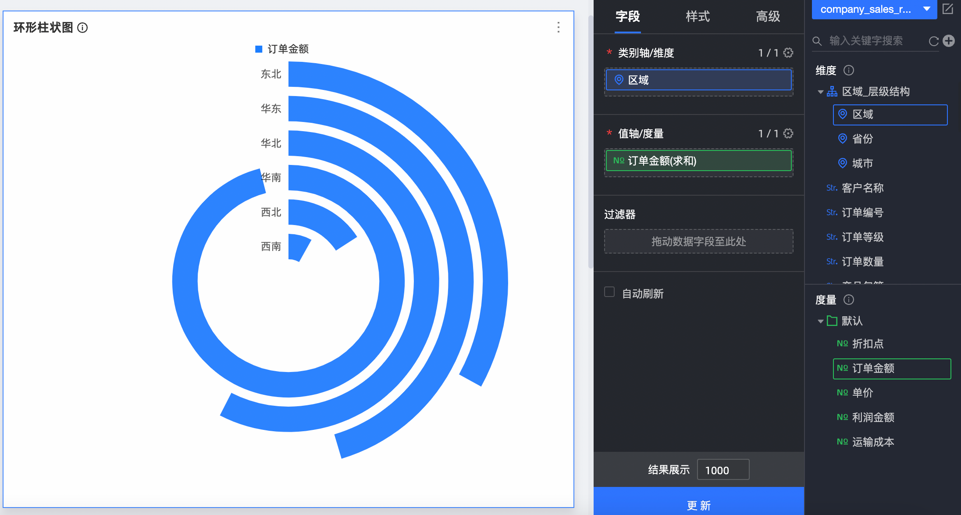961x515 pixels.
Task: Click the 华东 axis label
Action: [271, 108]
